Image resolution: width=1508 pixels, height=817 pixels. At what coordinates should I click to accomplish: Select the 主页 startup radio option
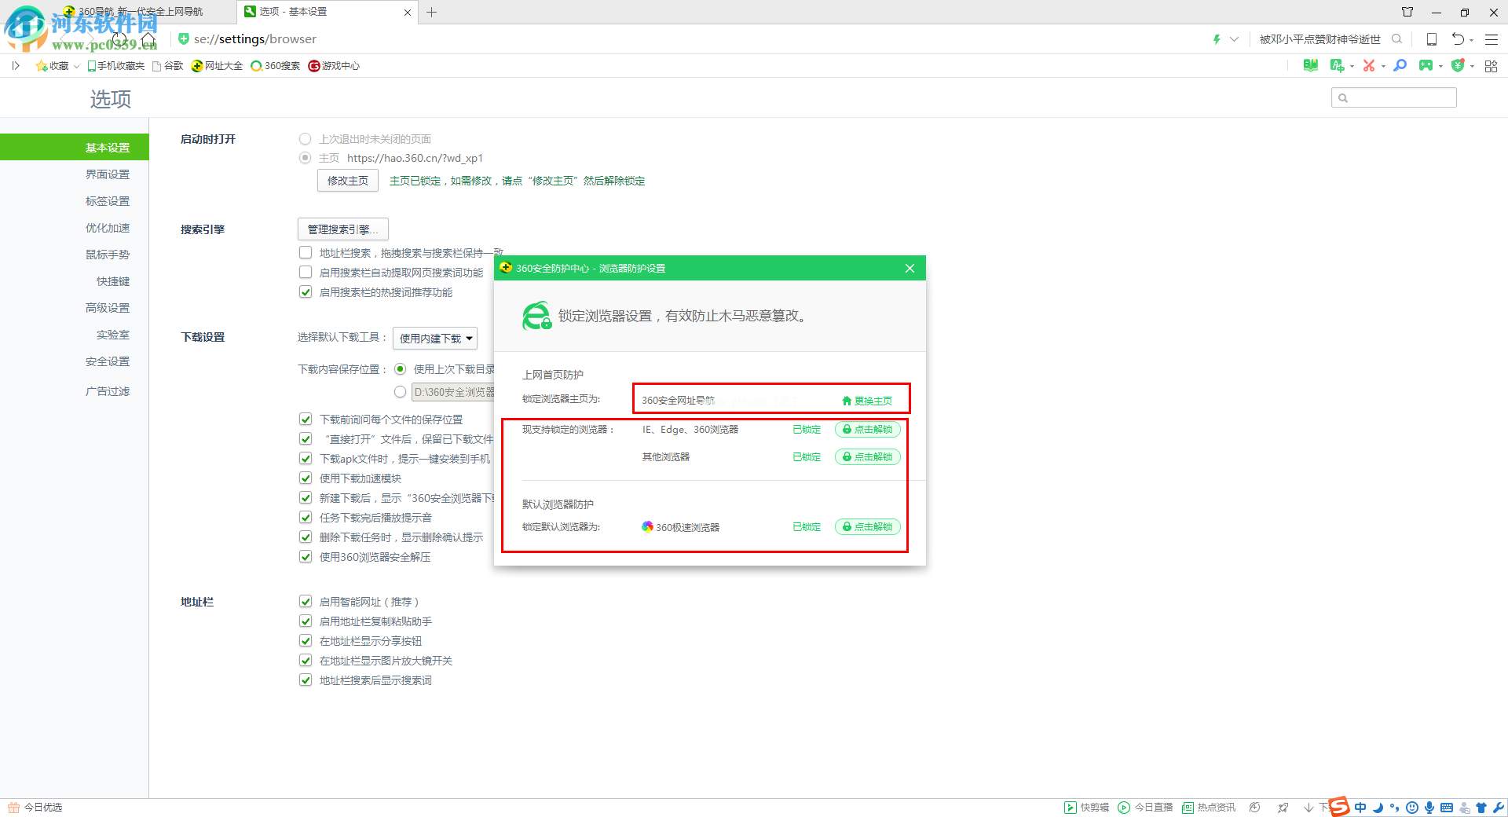tap(305, 158)
